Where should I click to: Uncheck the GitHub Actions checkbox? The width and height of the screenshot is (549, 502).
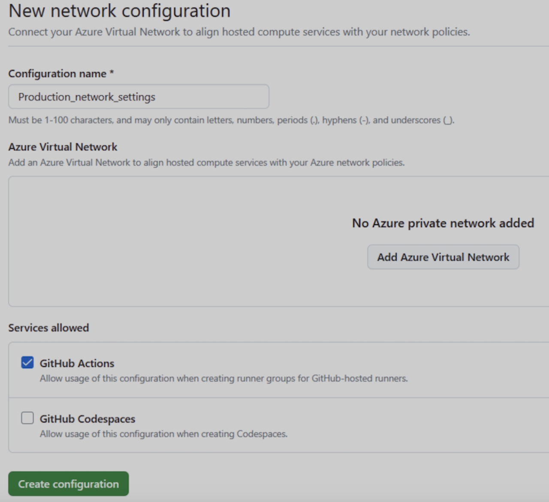27,363
